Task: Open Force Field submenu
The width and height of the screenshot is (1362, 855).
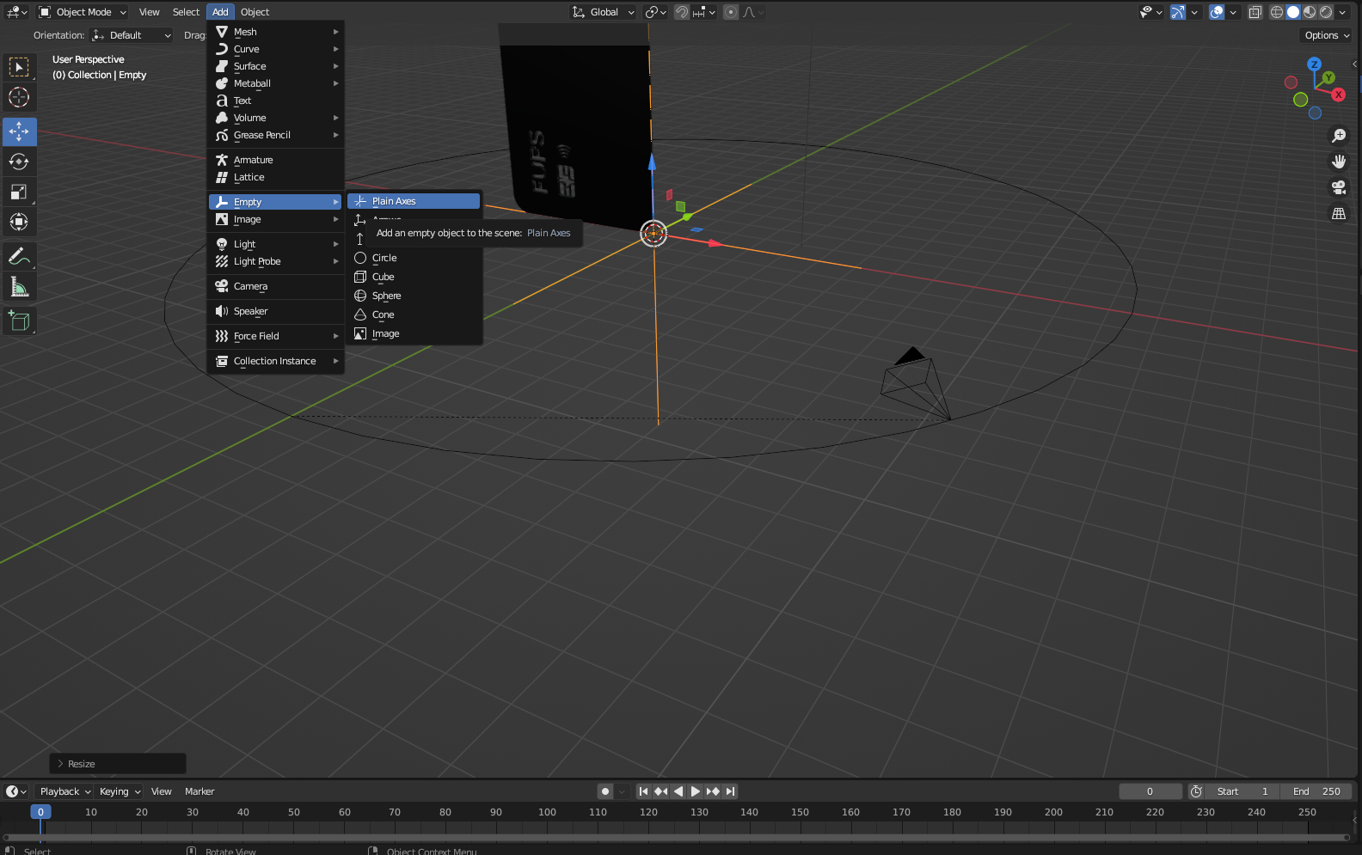Action: tap(276, 336)
